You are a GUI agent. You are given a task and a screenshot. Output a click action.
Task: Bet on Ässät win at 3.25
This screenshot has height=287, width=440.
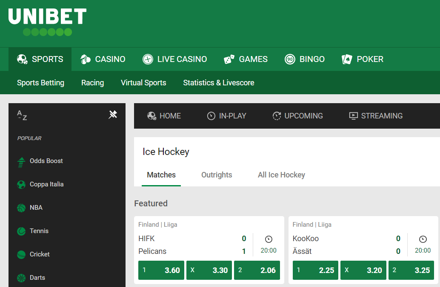411,270
